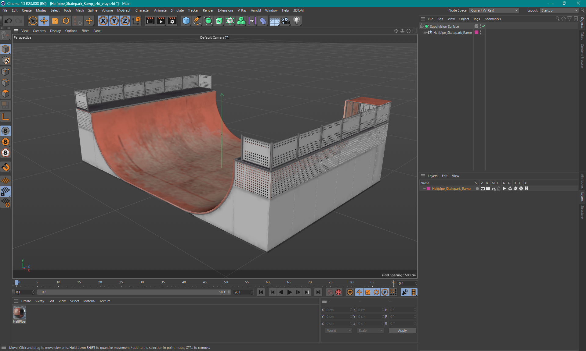Open the Object Manager hamburger menu

coord(423,19)
